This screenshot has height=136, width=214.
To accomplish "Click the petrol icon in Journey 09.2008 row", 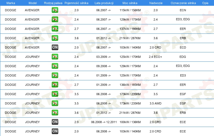I will [x=55, y=66].
